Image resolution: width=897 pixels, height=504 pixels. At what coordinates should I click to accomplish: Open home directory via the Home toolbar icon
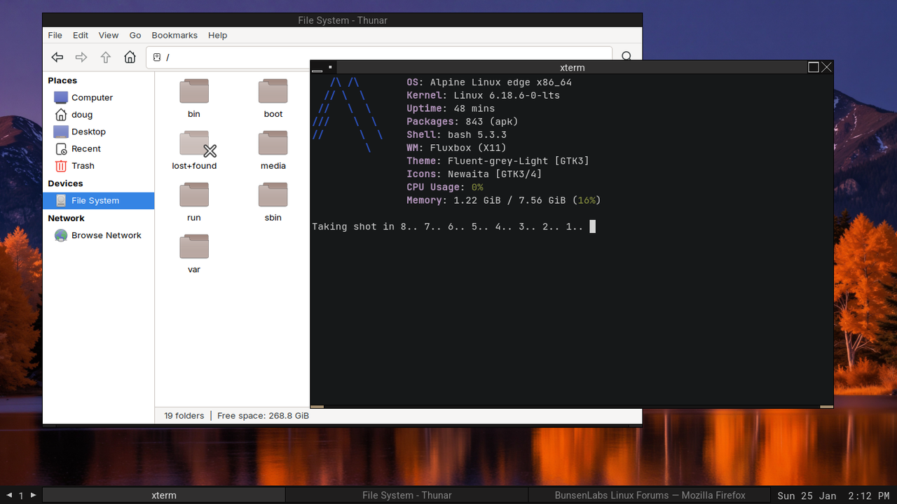coord(130,57)
